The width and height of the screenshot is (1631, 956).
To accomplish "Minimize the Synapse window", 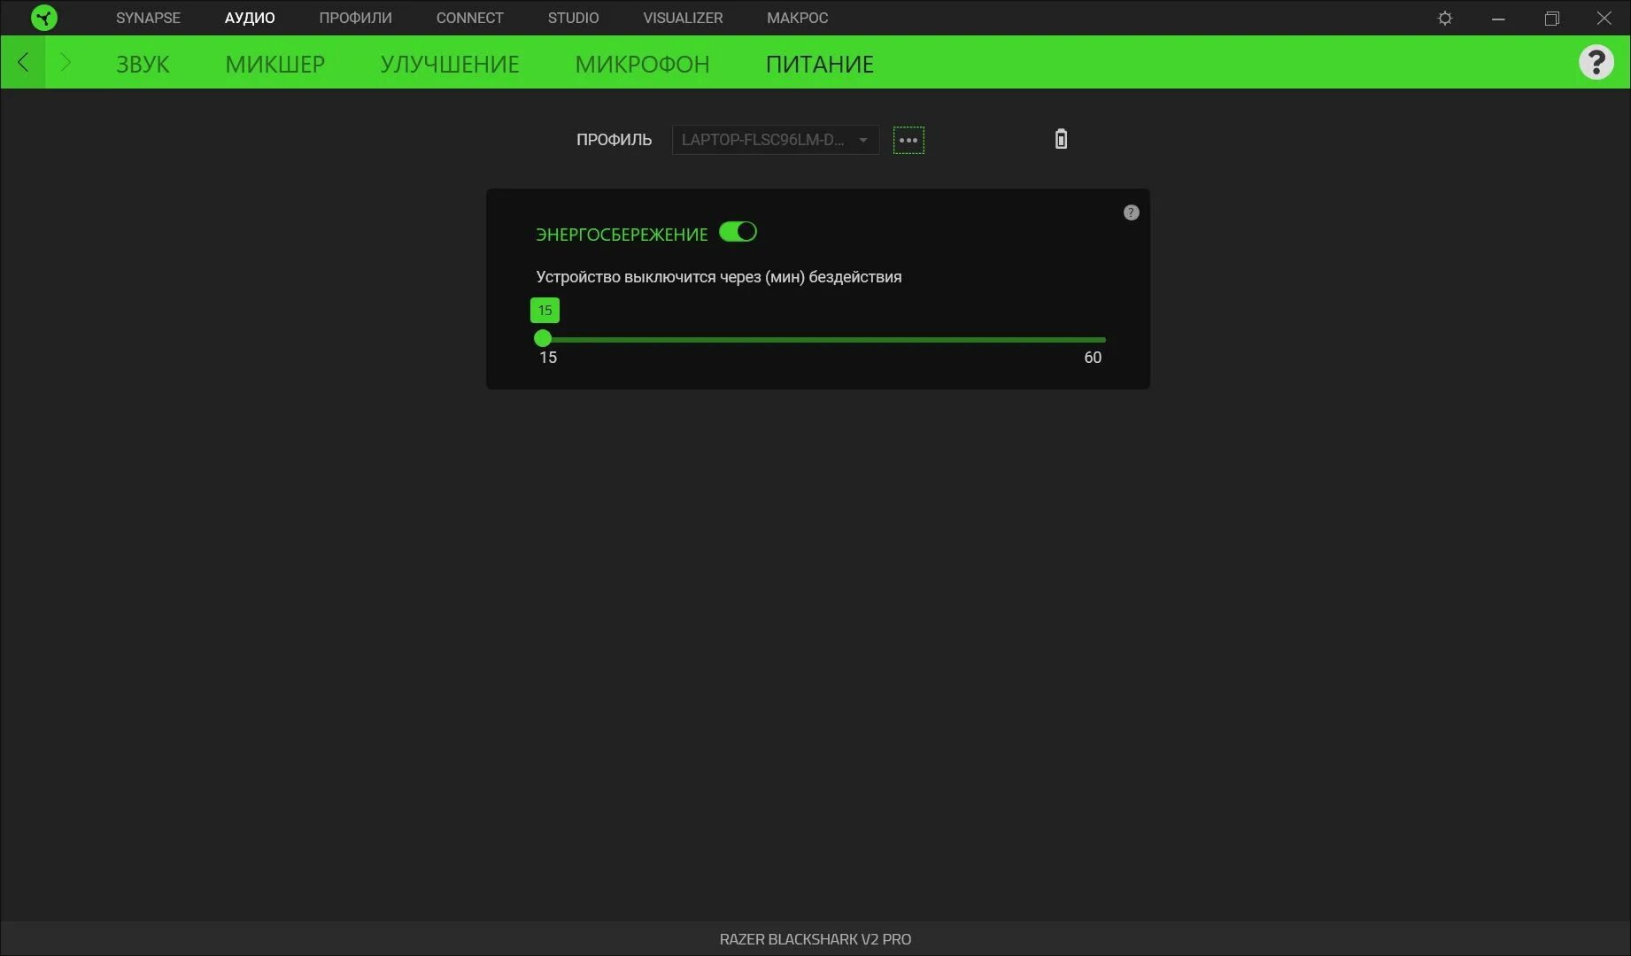I will coord(1498,18).
